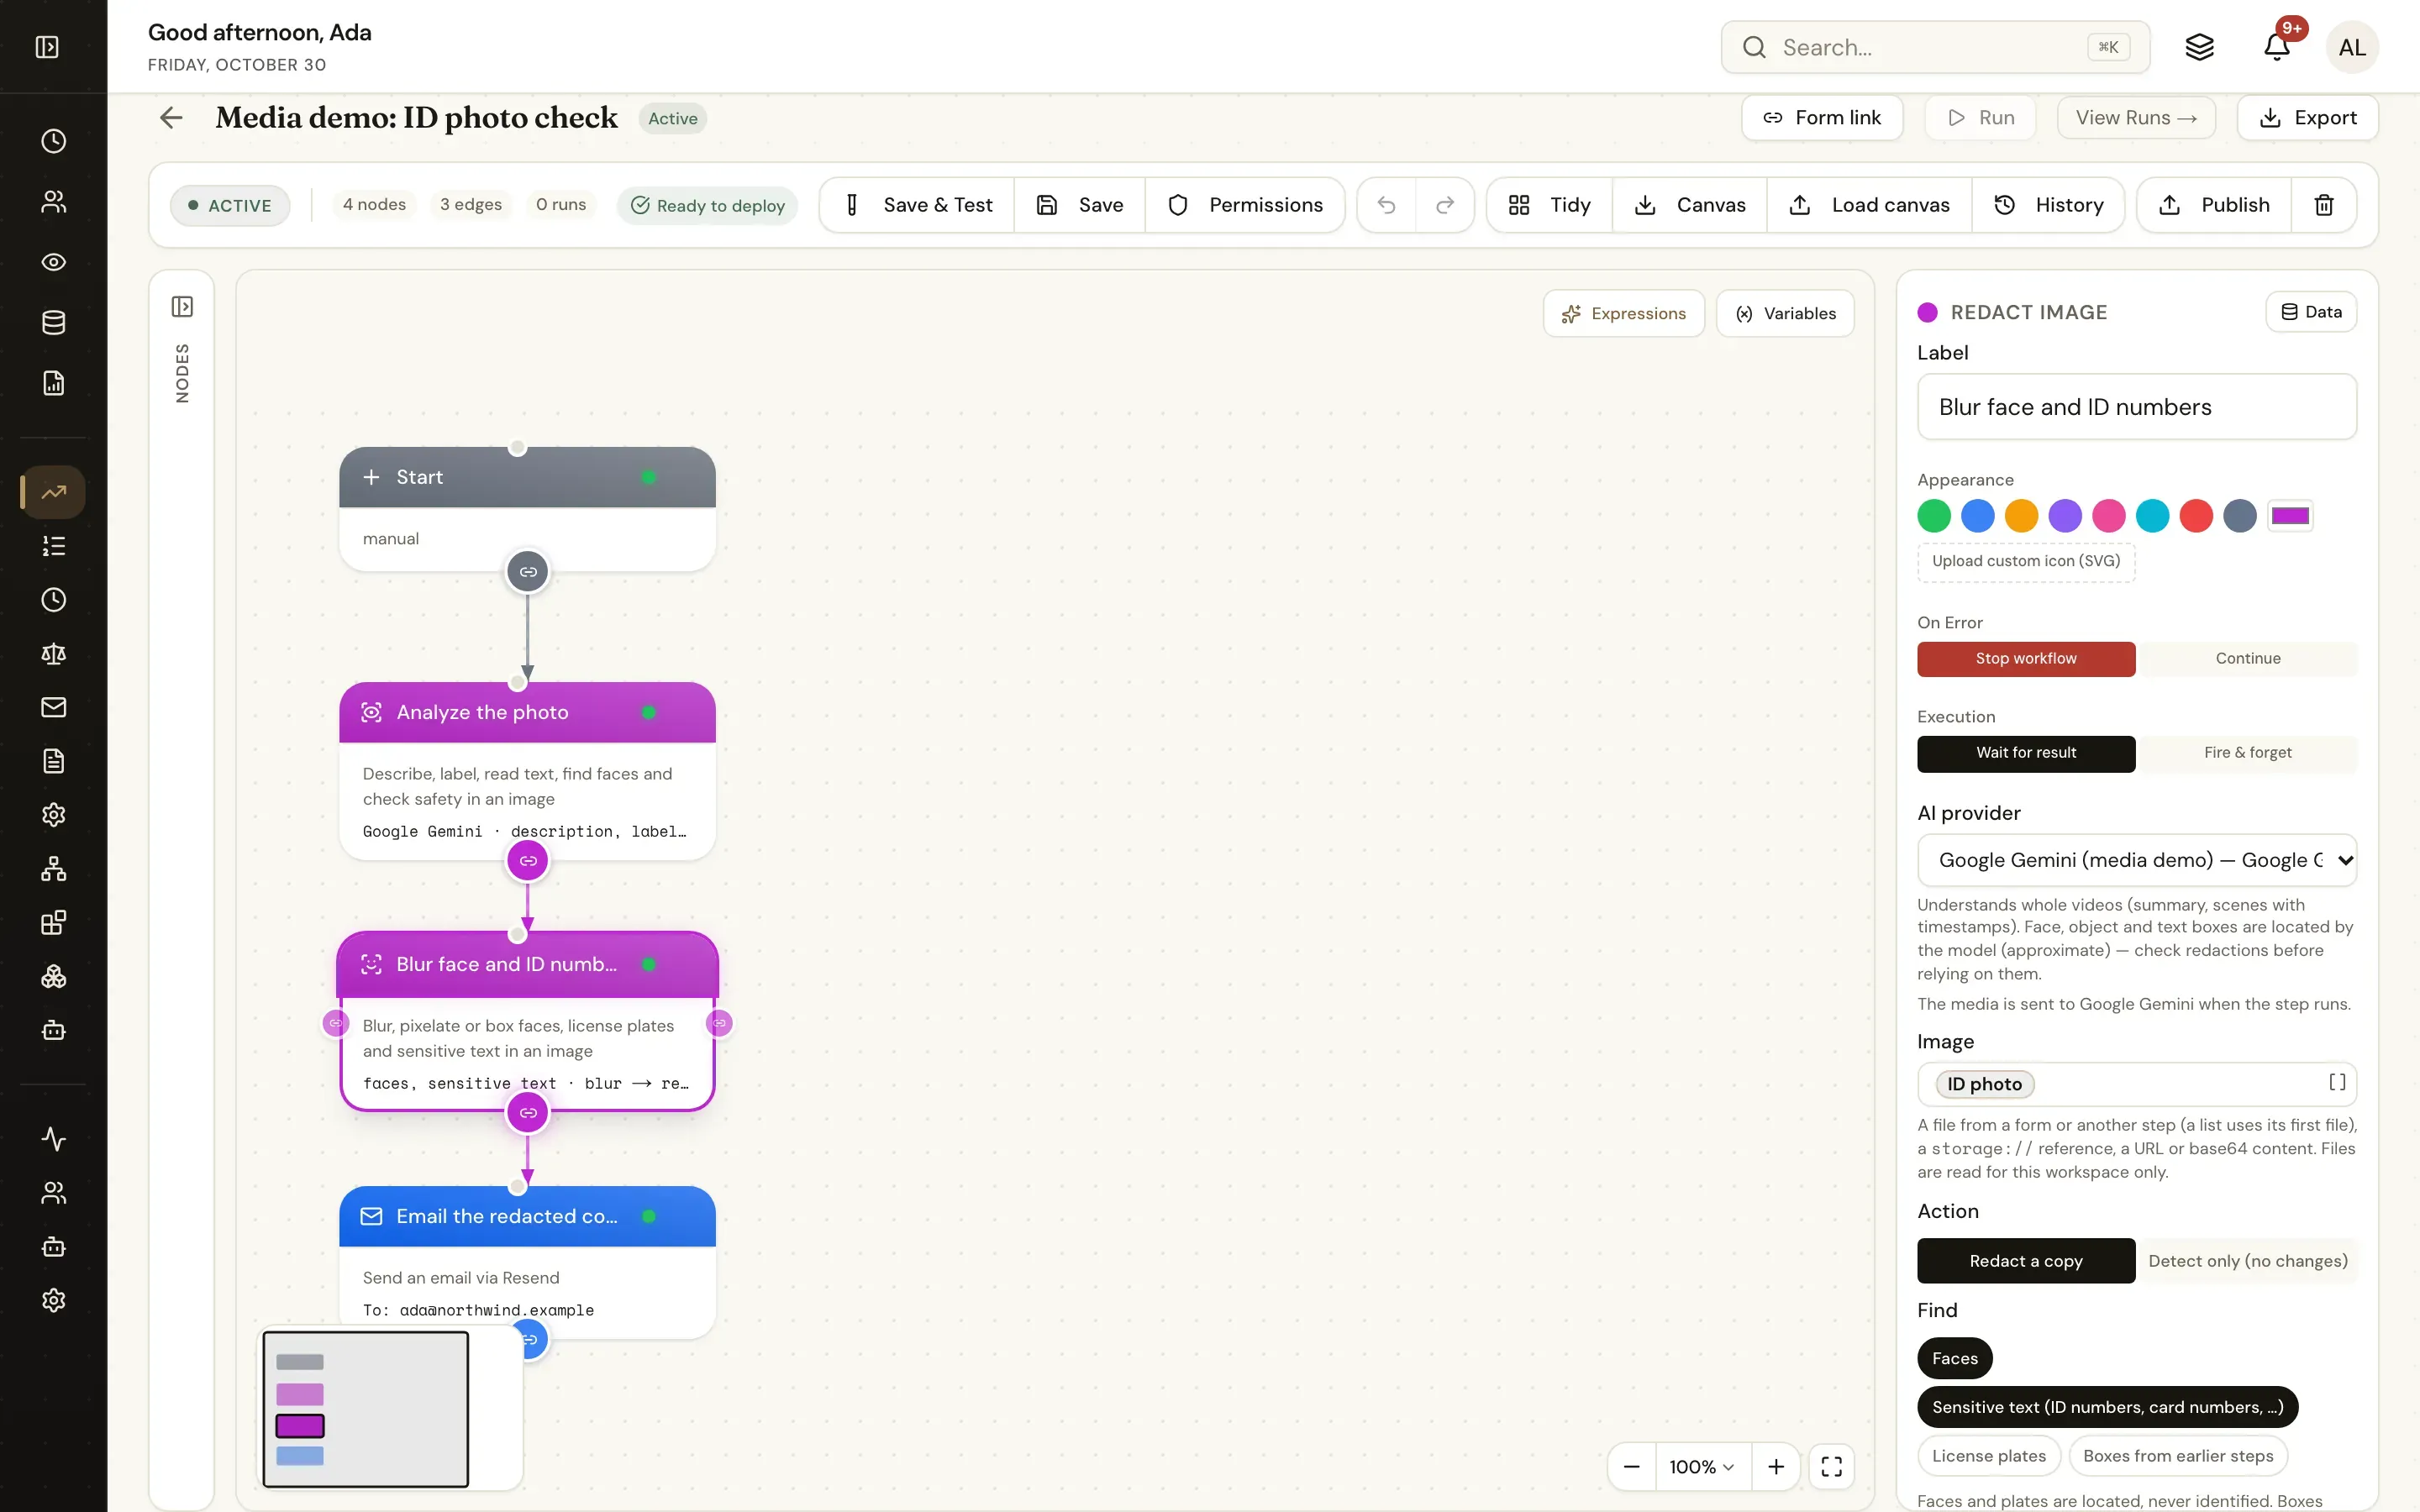Open the AI provider dropdown
The image size is (2420, 1512).
[2136, 860]
